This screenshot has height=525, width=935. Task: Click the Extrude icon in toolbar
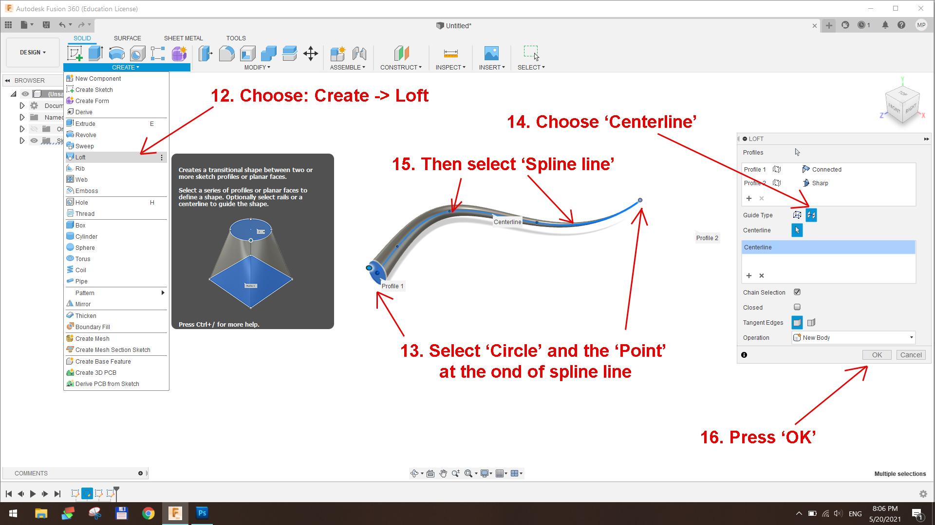95,53
